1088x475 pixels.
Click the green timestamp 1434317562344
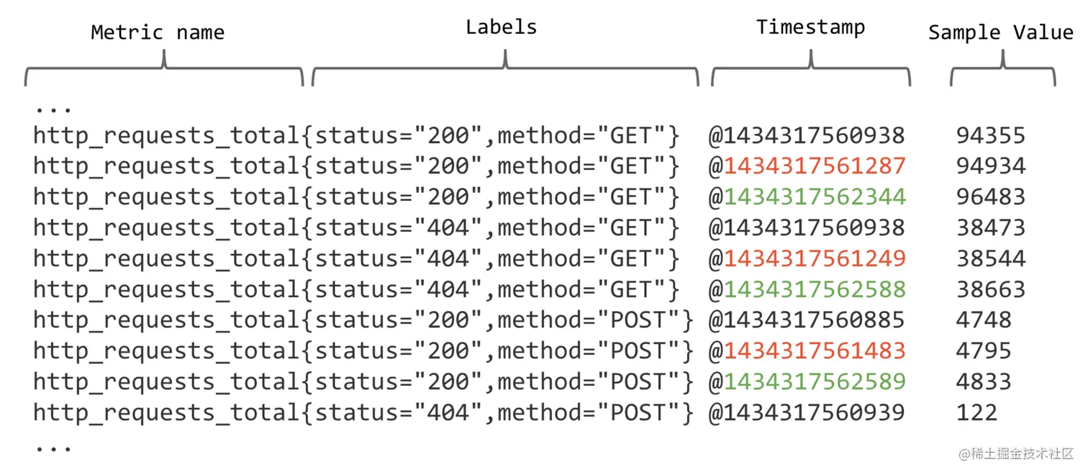pyautogui.click(x=815, y=197)
